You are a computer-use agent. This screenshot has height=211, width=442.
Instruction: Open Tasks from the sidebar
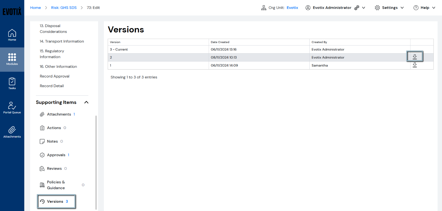click(x=12, y=84)
